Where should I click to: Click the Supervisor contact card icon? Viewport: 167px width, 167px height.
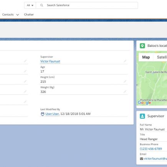pyautogui.click(x=142, y=116)
